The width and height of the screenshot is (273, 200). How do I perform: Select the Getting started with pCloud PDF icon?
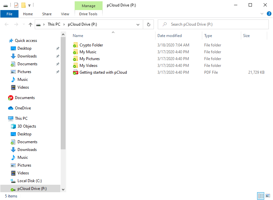(x=75, y=72)
